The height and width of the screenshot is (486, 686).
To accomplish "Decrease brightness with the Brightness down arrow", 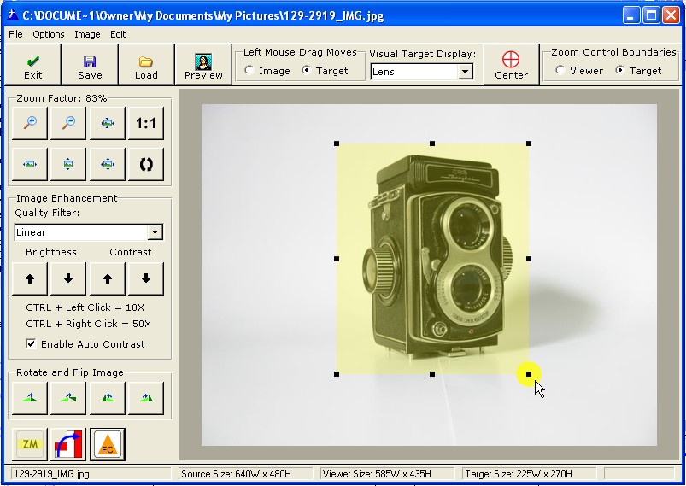I will point(68,278).
